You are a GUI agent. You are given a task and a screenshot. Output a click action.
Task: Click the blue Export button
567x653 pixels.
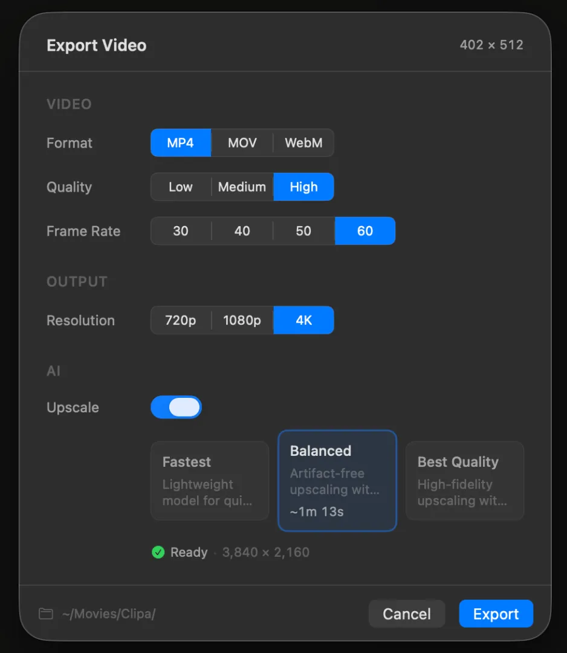tap(496, 614)
